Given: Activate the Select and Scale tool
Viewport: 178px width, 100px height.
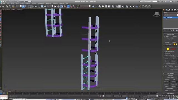Looking at the screenshot, I should point(42,6).
